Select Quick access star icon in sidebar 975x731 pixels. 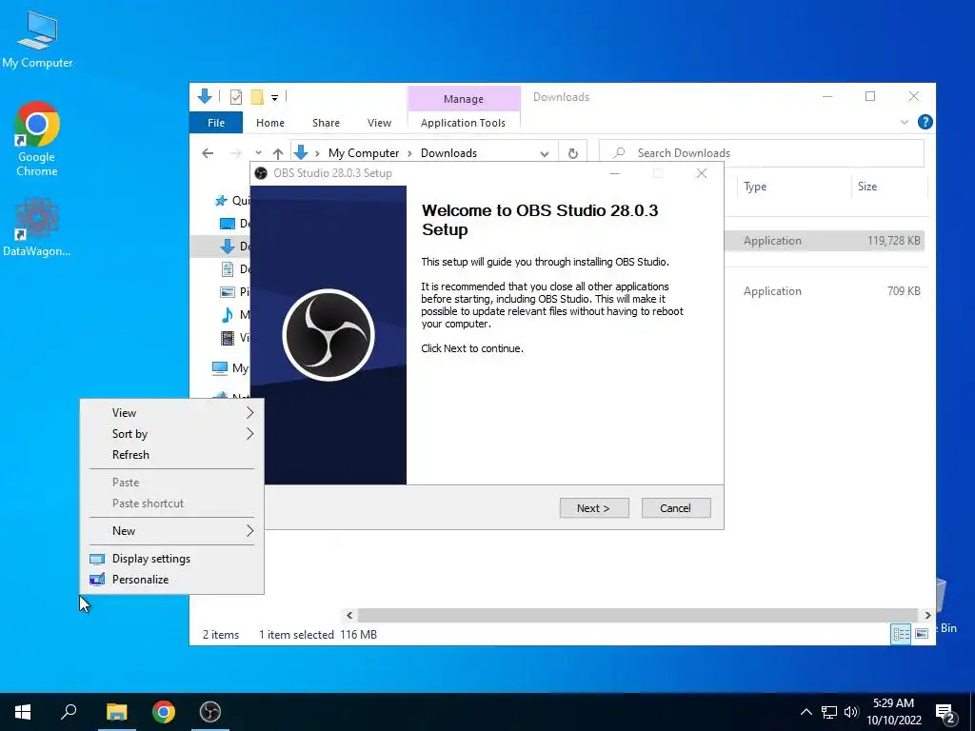221,201
